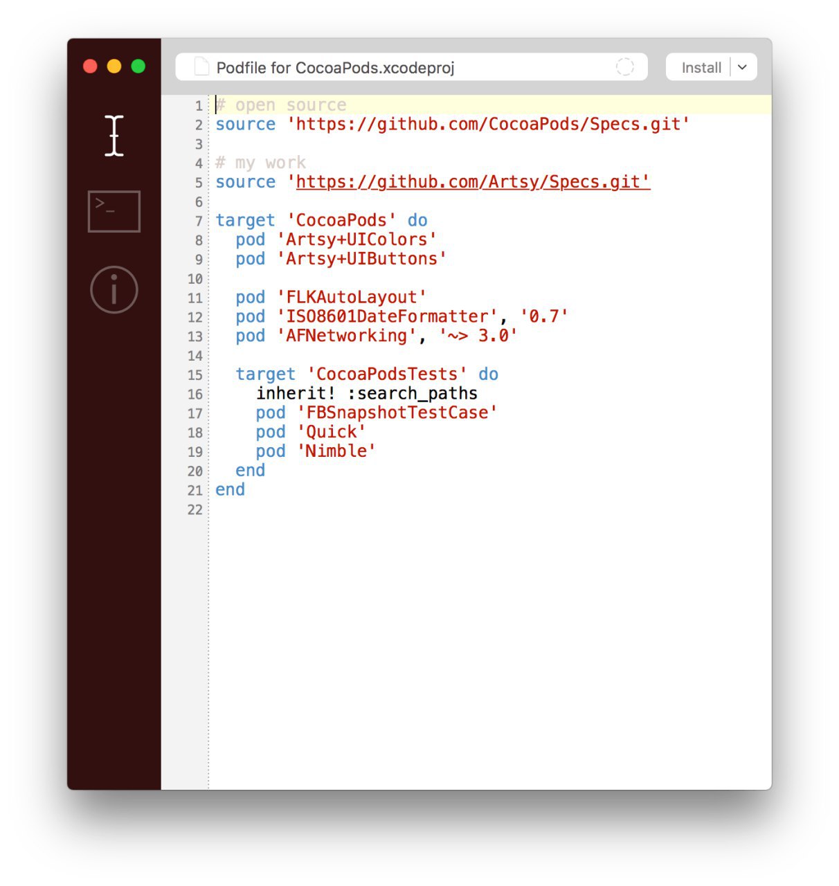Click the '# my work' comment line
The height and width of the screenshot is (886, 839).
(x=260, y=163)
